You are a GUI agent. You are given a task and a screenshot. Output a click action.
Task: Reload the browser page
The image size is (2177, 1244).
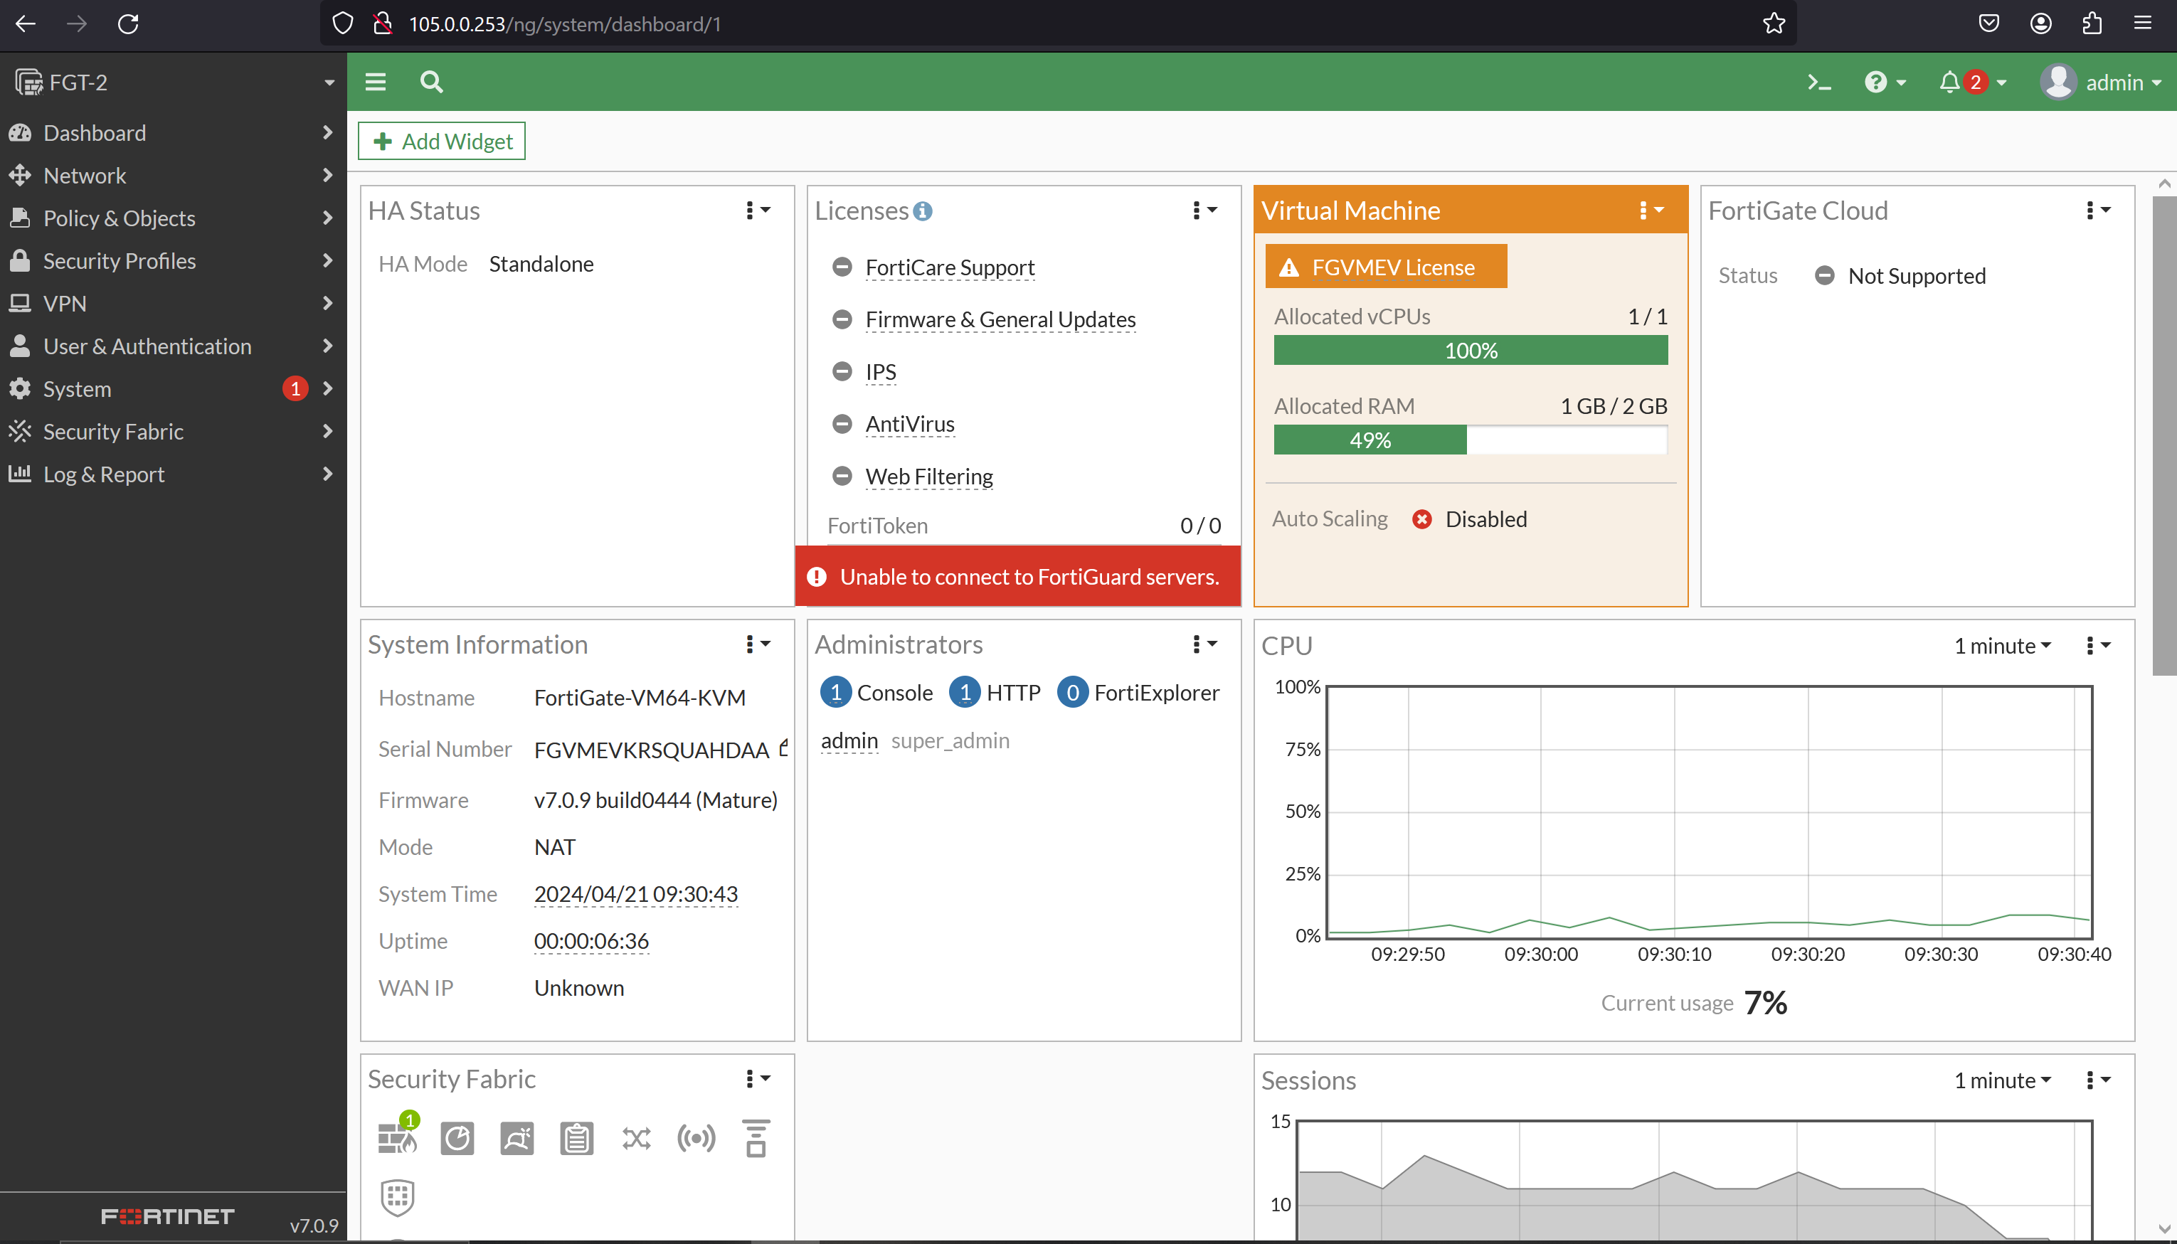point(128,24)
